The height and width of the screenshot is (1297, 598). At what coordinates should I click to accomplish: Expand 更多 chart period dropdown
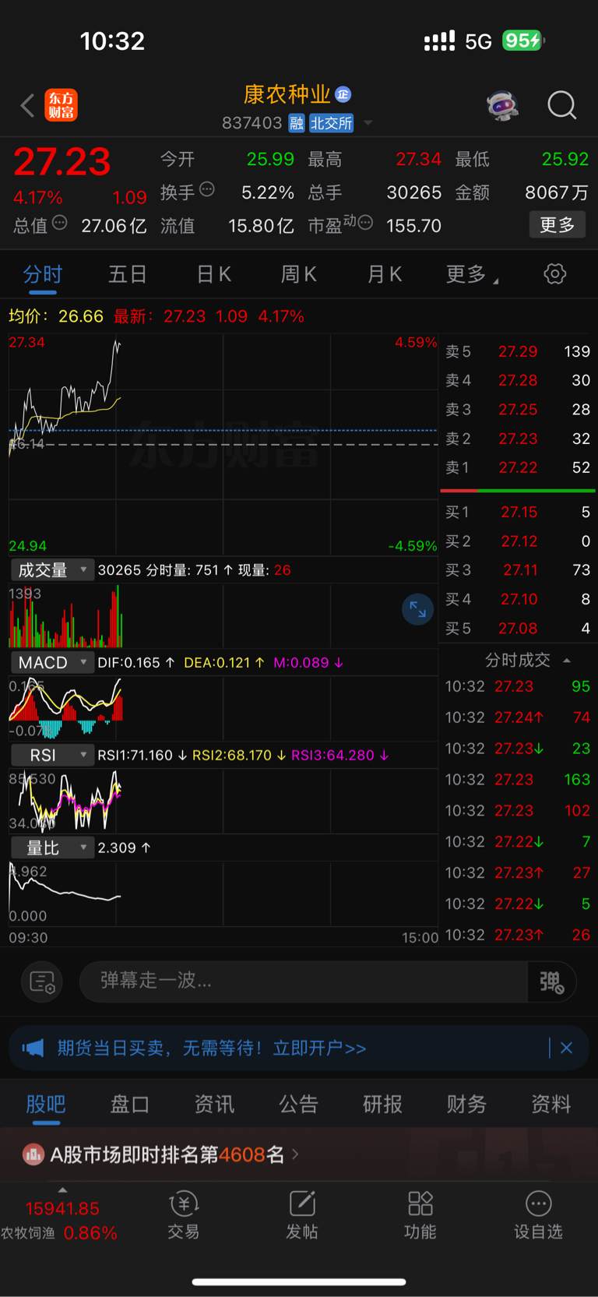(x=473, y=274)
